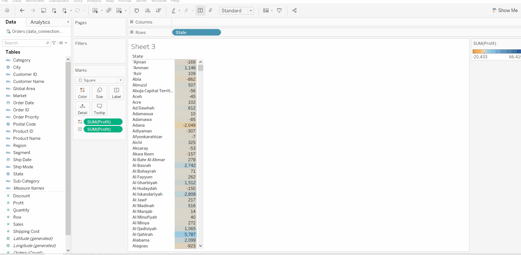Select the Orders data connection source
This screenshot has height=255, width=521.
35,31
